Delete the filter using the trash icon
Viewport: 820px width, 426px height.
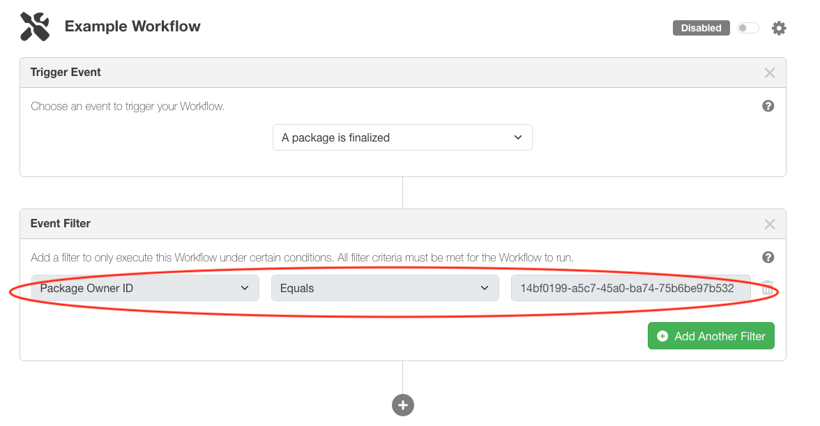pos(768,288)
